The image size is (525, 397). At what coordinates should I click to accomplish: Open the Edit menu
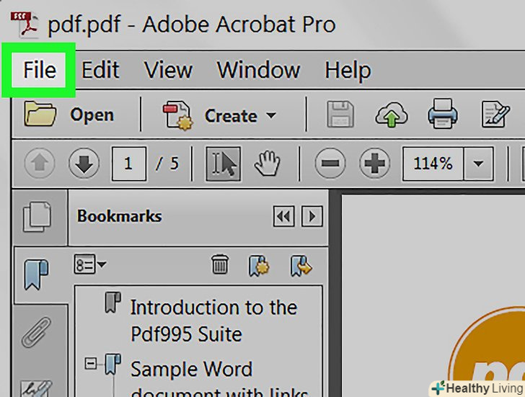[100, 70]
